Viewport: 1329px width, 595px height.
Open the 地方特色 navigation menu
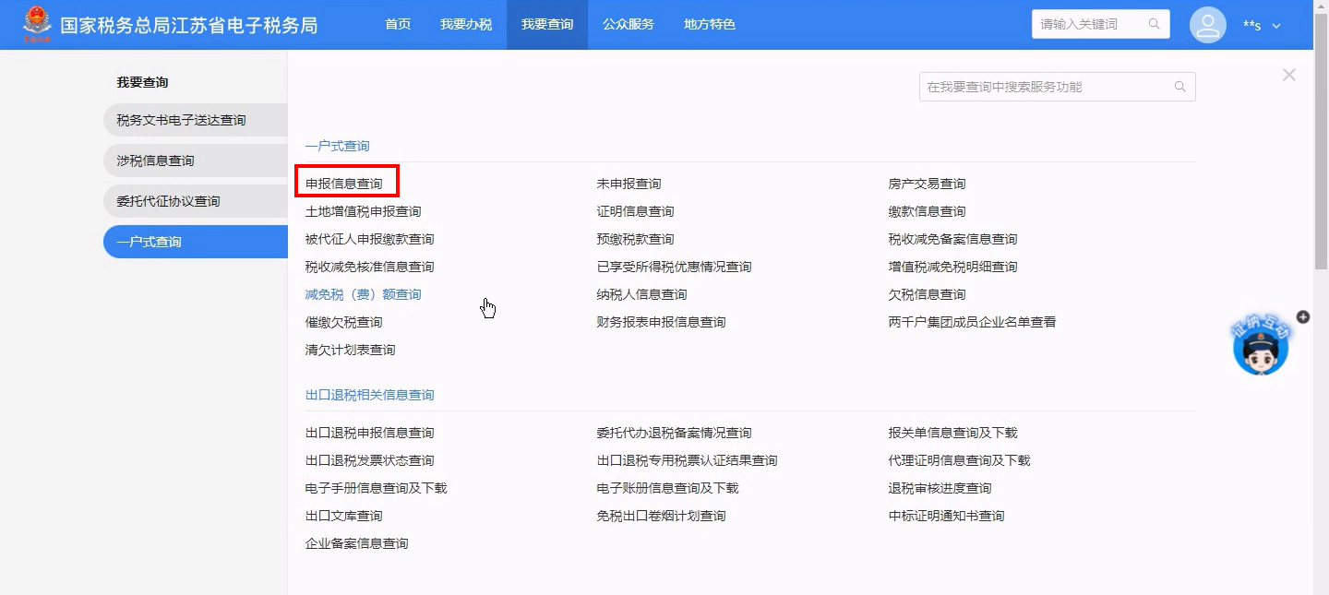(x=710, y=25)
